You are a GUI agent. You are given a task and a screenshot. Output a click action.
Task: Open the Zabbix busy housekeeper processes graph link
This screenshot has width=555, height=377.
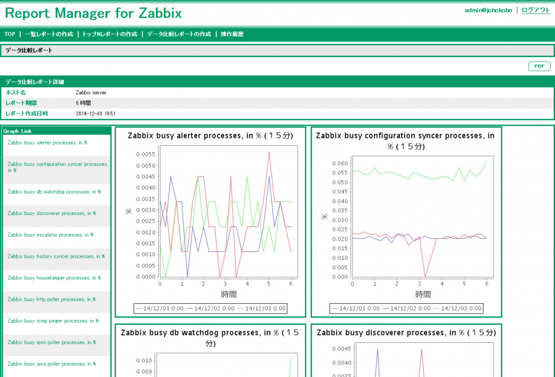coord(53,278)
